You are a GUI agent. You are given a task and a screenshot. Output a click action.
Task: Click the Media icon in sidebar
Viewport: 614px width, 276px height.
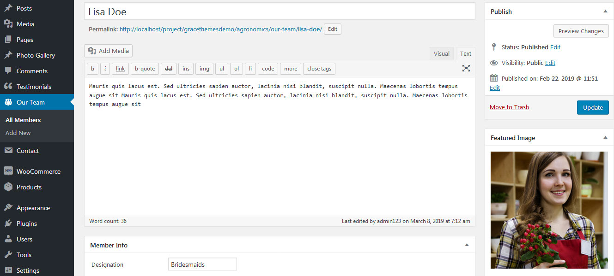[x=8, y=24]
